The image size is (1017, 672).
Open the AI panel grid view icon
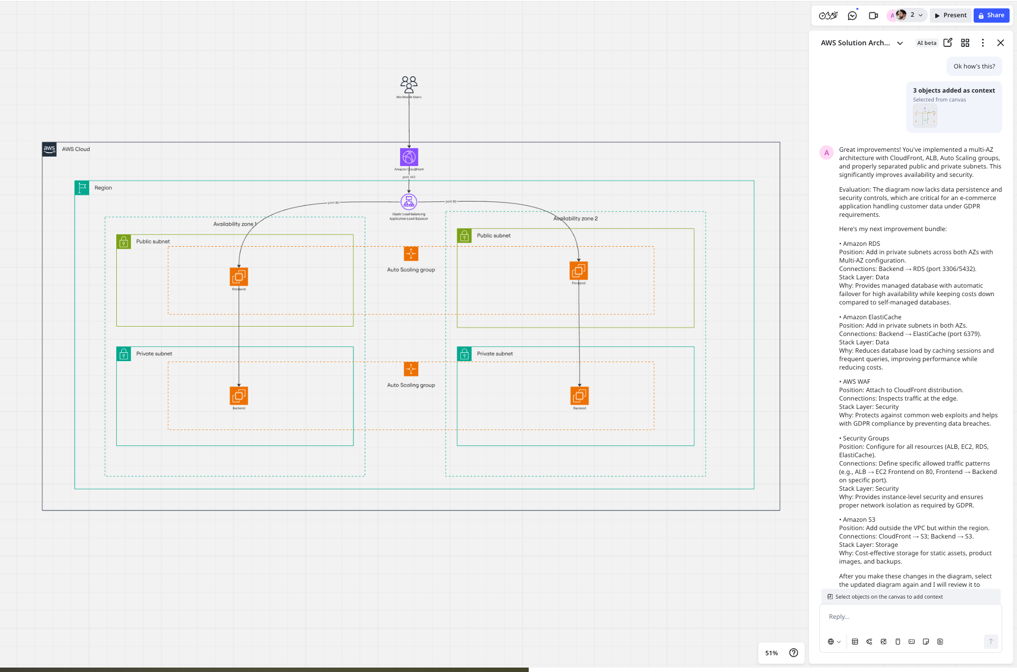point(965,43)
